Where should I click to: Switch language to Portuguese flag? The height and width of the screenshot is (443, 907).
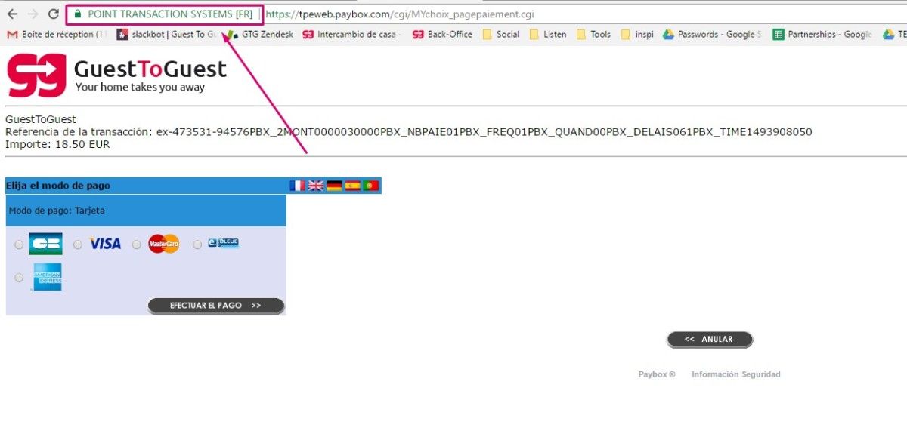[x=370, y=186]
